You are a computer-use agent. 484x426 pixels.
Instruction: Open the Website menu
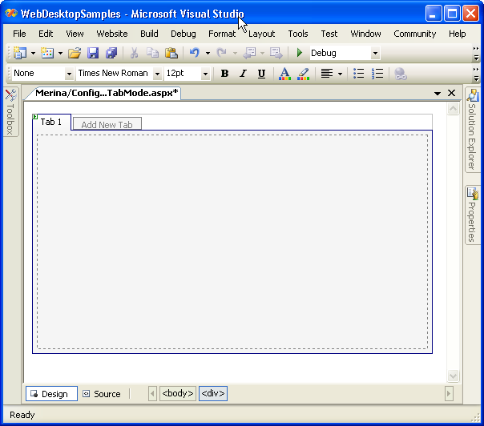point(112,34)
